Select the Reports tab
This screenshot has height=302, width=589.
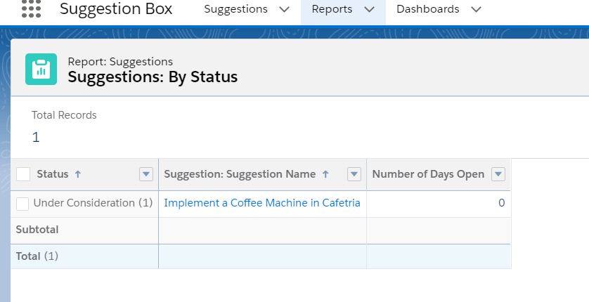(x=332, y=9)
